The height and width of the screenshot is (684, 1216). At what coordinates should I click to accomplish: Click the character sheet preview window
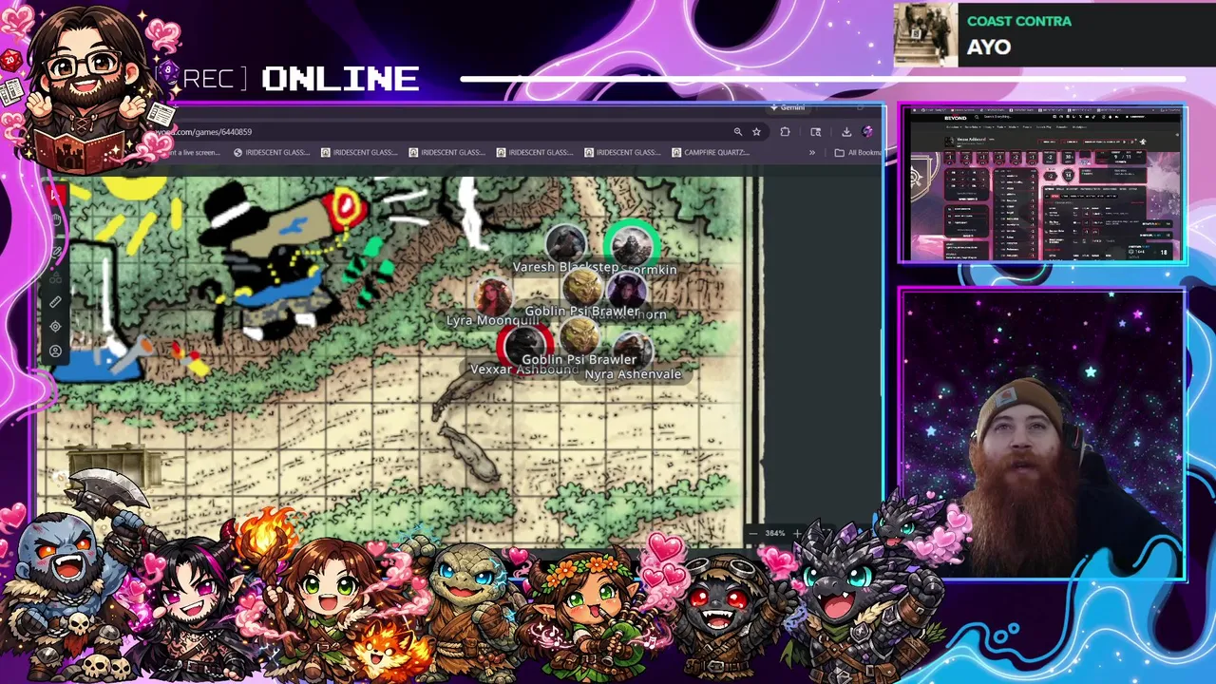click(1042, 183)
